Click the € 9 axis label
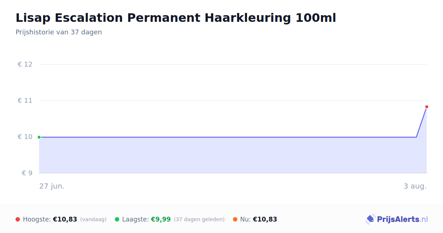Viewport: 443px width, 233px height. [x=27, y=173]
